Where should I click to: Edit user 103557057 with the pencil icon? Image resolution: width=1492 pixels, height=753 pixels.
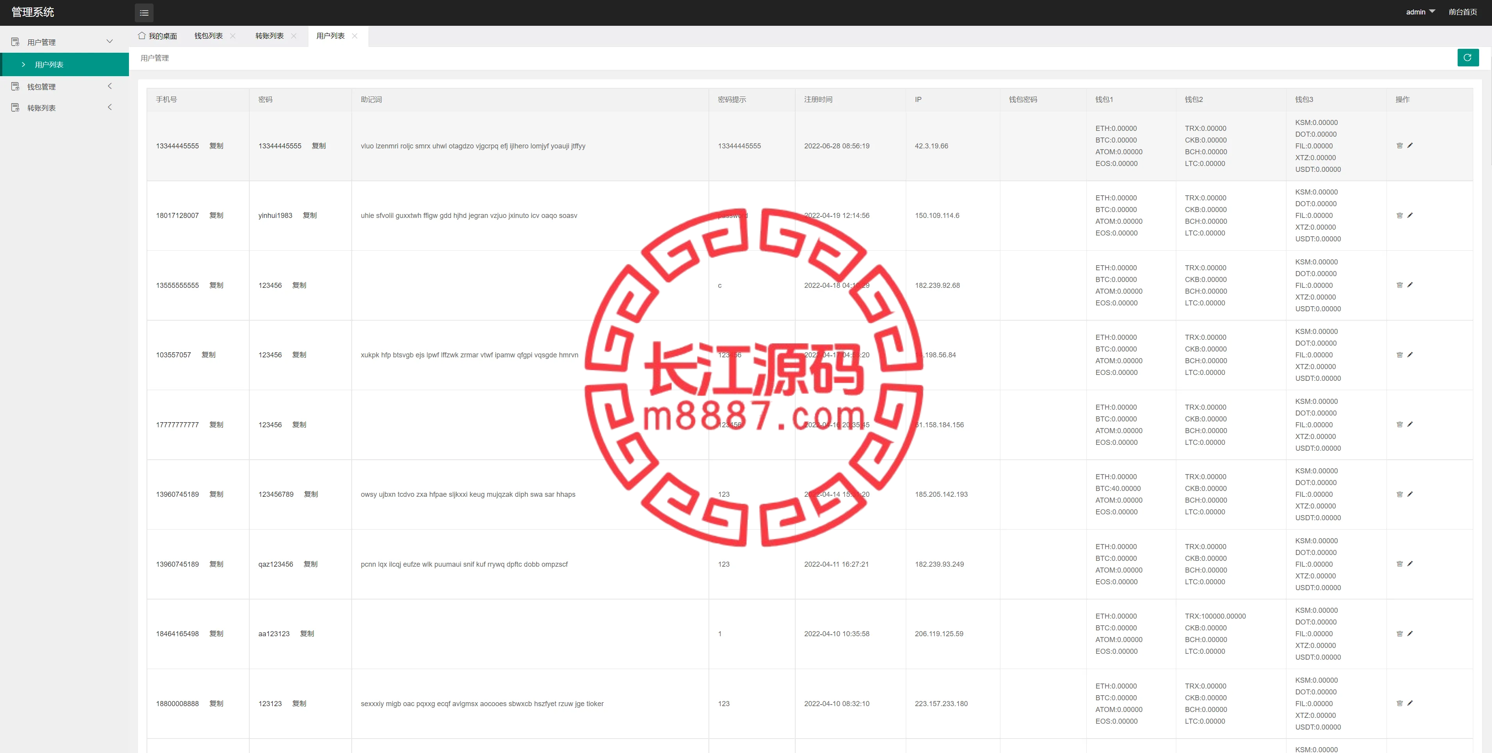pos(1410,355)
